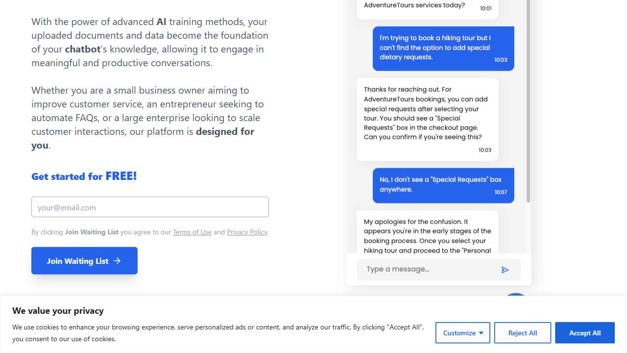Click the 'My apologies for the confusion' message

(x=427, y=234)
